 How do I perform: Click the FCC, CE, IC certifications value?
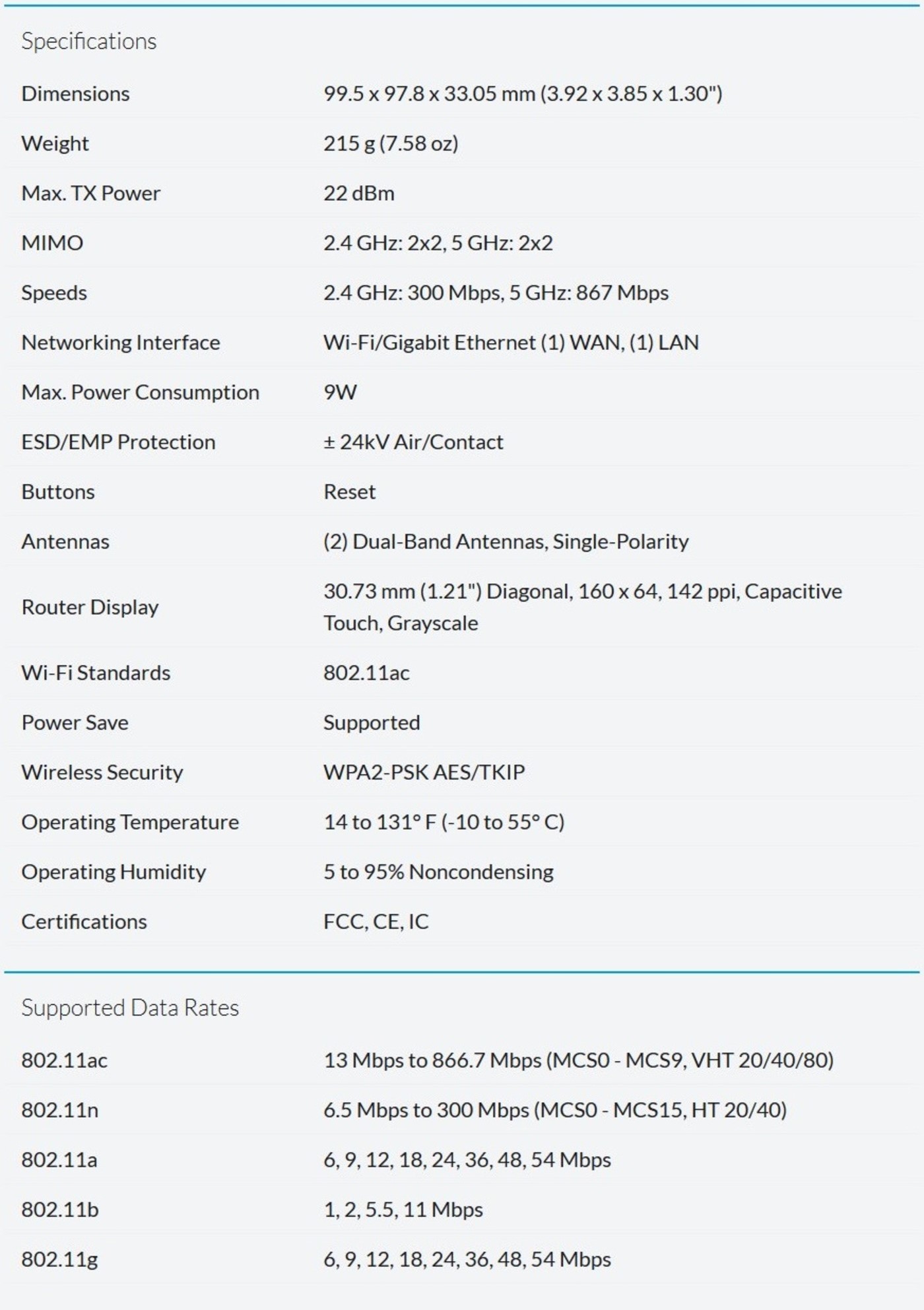[x=376, y=922]
